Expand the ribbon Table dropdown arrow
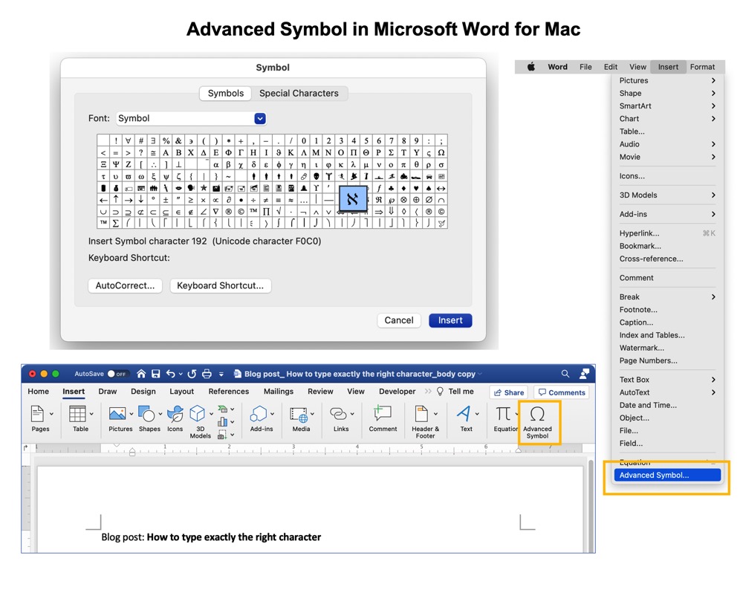This screenshot has height=590, width=743. click(91, 414)
